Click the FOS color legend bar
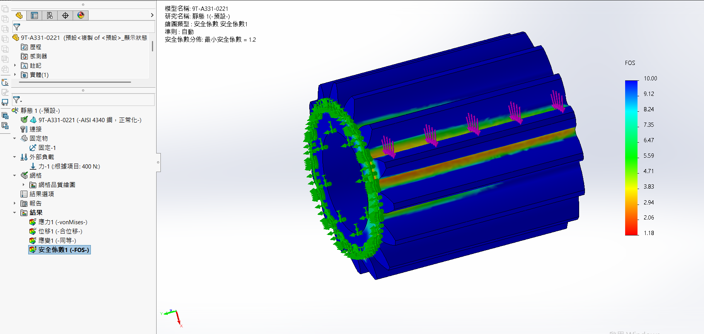This screenshot has height=334, width=704. point(631,157)
